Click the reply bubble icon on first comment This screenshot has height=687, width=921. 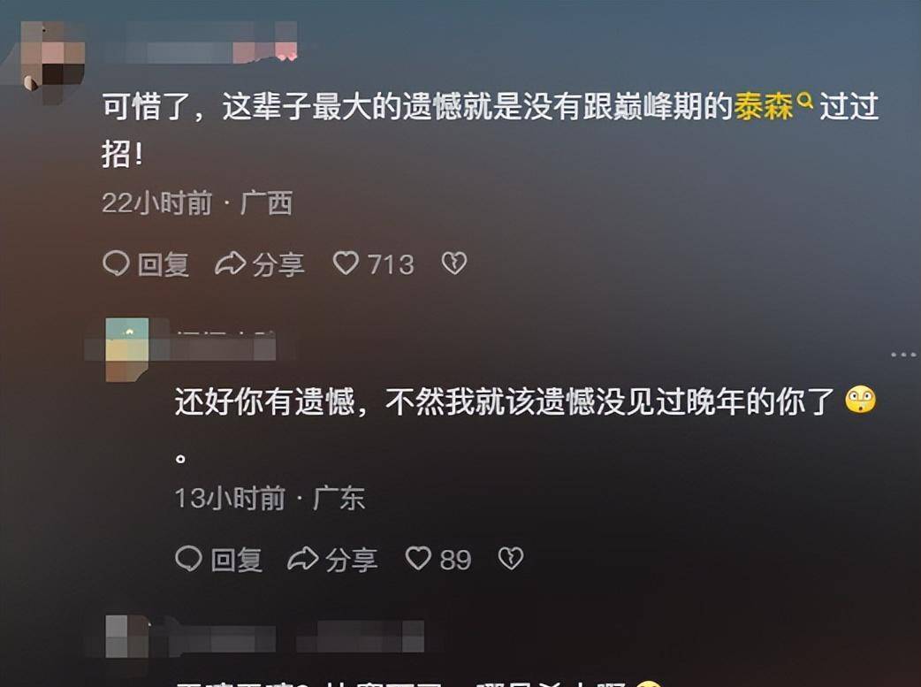point(116,263)
